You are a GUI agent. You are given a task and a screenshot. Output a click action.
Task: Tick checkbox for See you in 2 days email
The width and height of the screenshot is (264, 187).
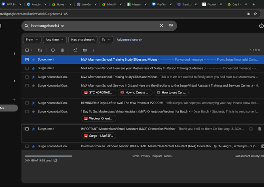coord(27,86)
